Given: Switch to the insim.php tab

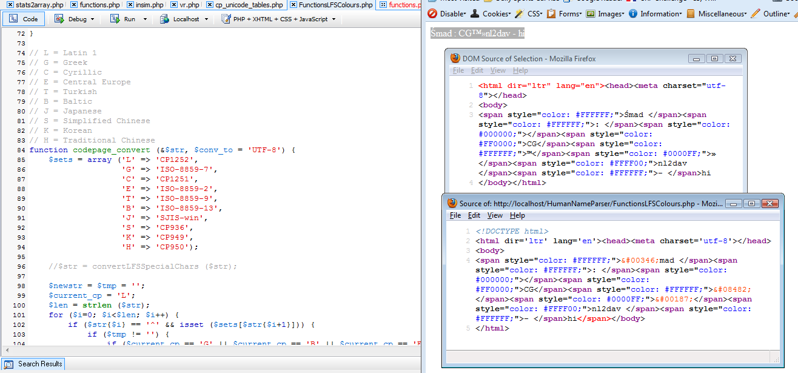Looking at the screenshot, I should (149, 5).
